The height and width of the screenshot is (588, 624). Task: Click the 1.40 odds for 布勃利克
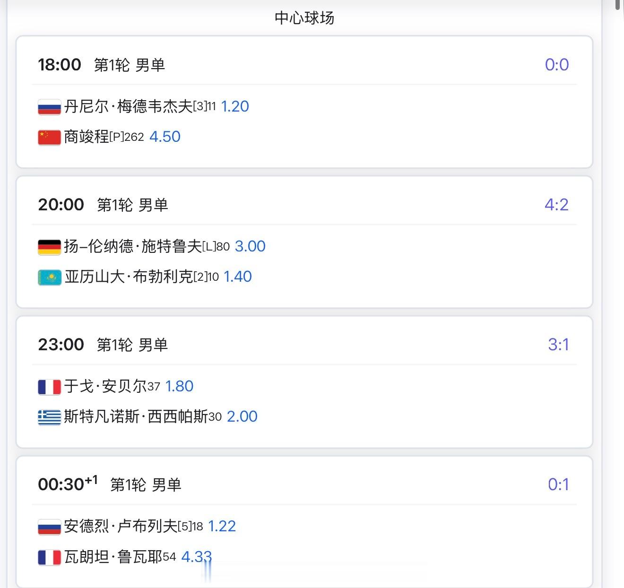pos(238,277)
